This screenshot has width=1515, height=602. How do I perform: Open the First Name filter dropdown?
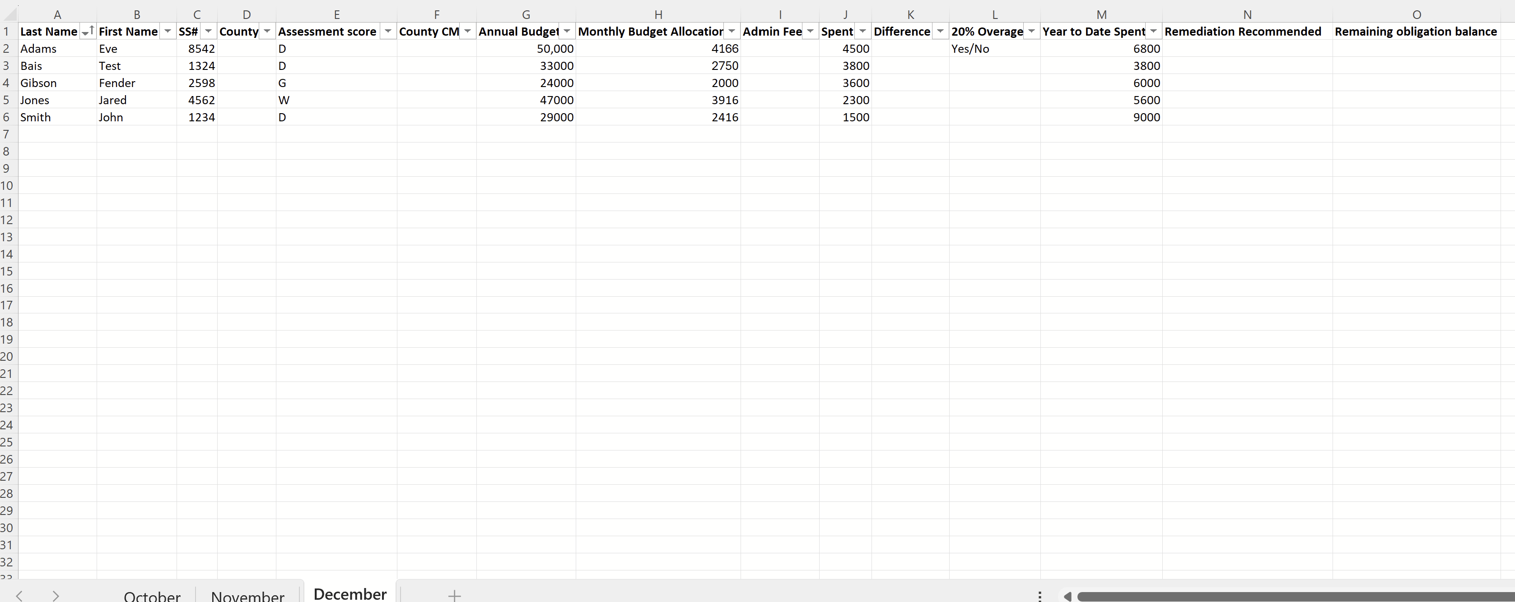click(168, 32)
